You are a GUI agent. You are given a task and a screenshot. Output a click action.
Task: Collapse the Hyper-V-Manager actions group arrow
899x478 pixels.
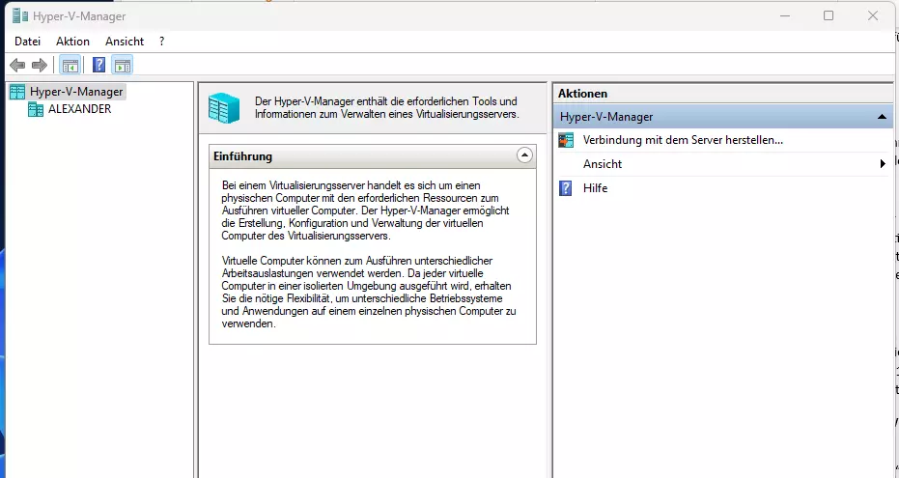tap(882, 117)
